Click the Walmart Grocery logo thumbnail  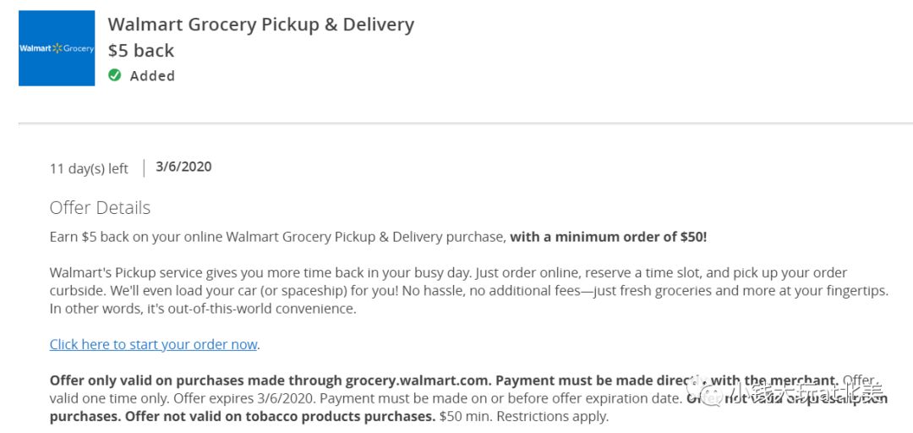click(57, 48)
